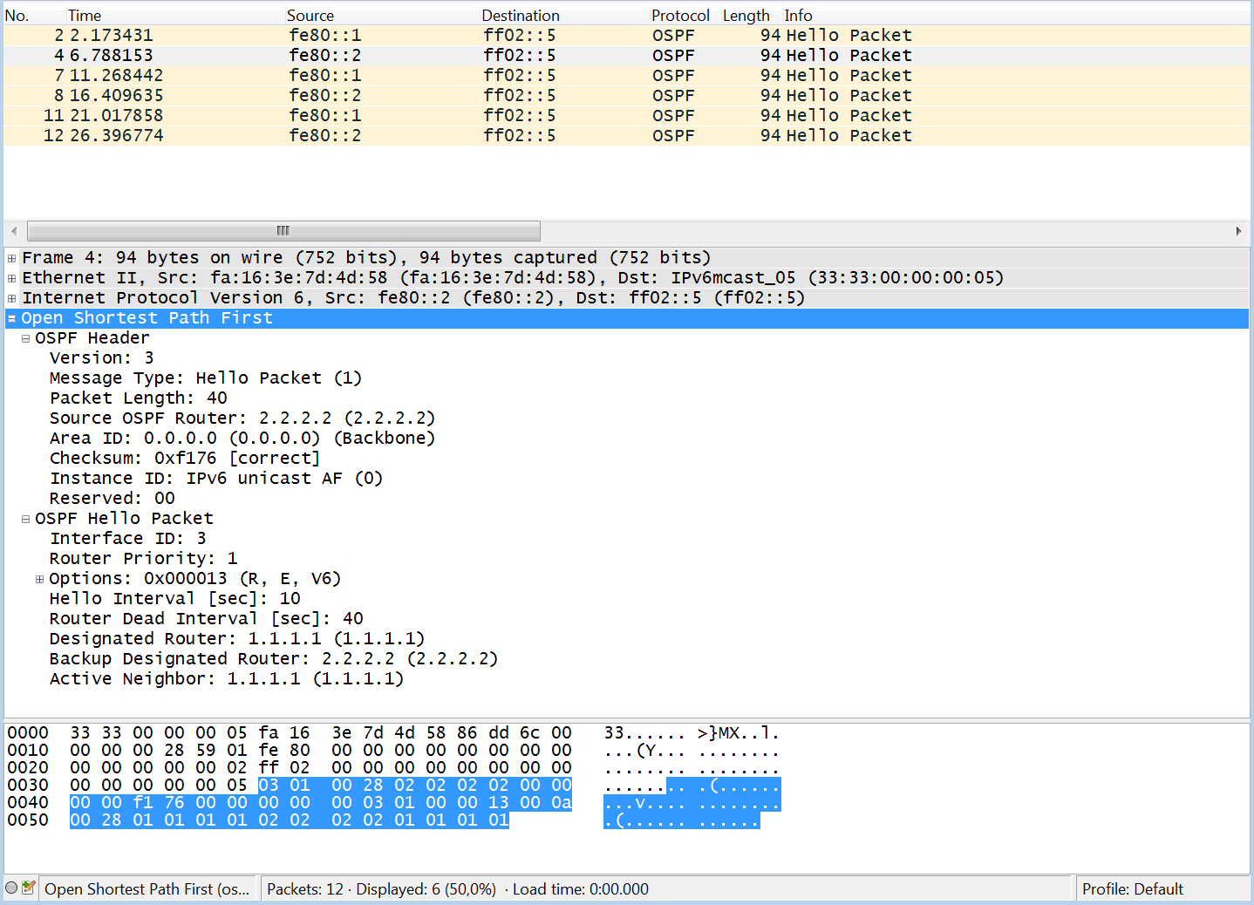
Task: Click hex dump offset 0000 row
Action: click(392, 733)
